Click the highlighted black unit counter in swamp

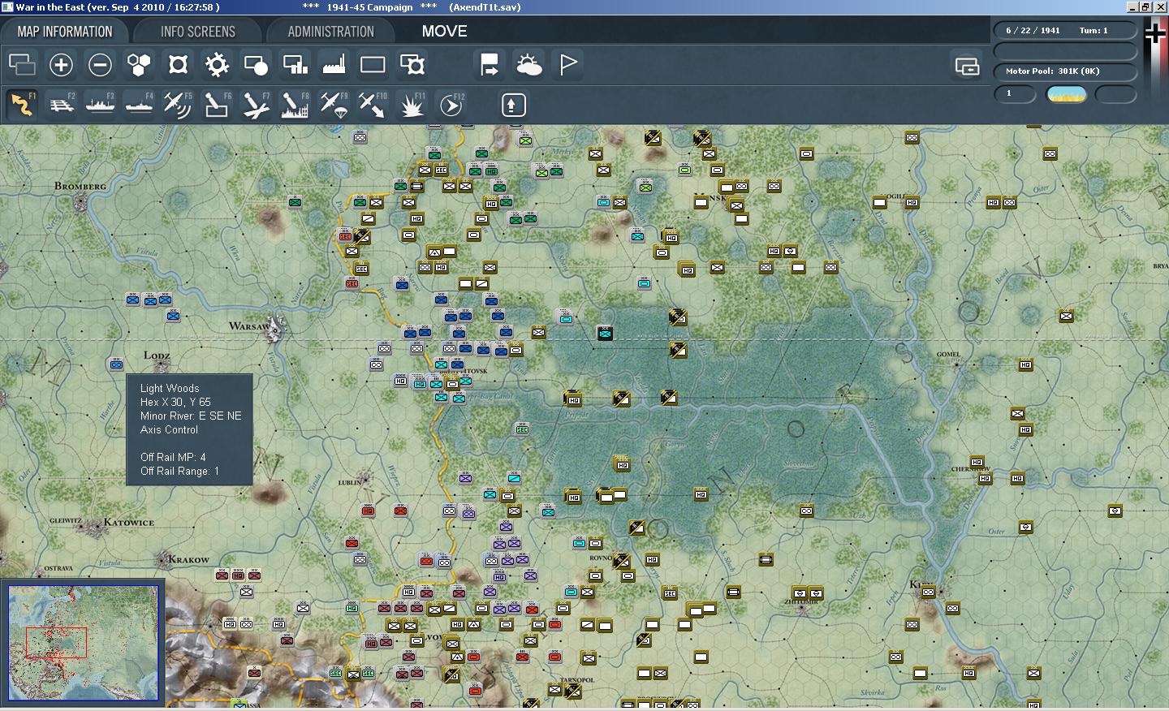605,333
